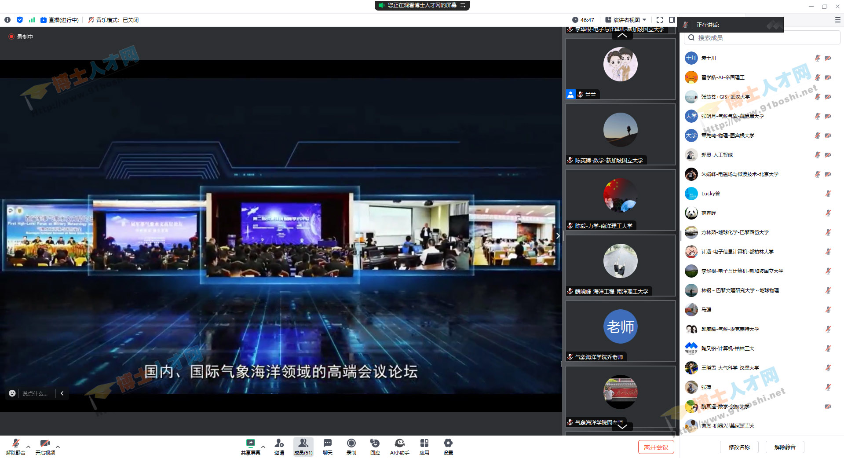Open the 应用 apps icon
The image size is (844, 458).
(424, 447)
